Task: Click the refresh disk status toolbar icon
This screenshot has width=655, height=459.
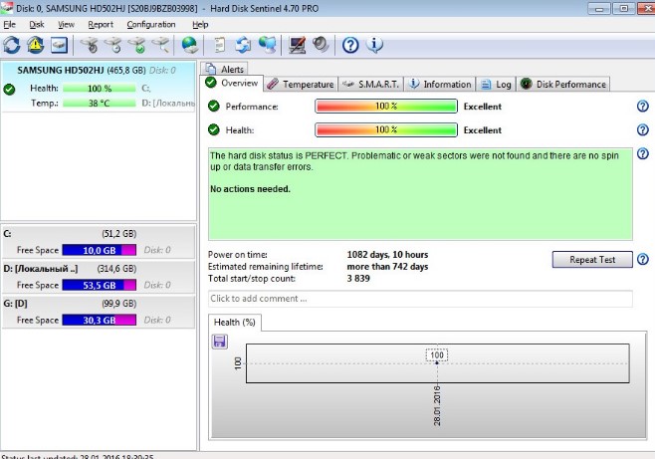Action: point(12,45)
